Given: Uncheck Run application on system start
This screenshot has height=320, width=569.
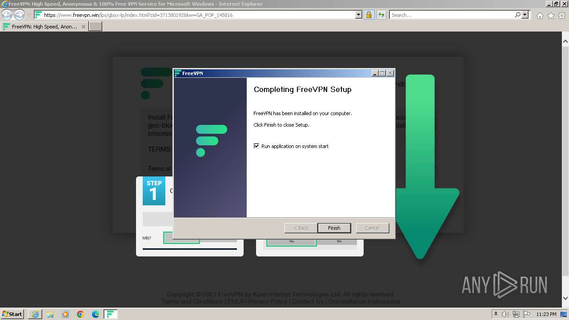Looking at the screenshot, I should click(256, 146).
